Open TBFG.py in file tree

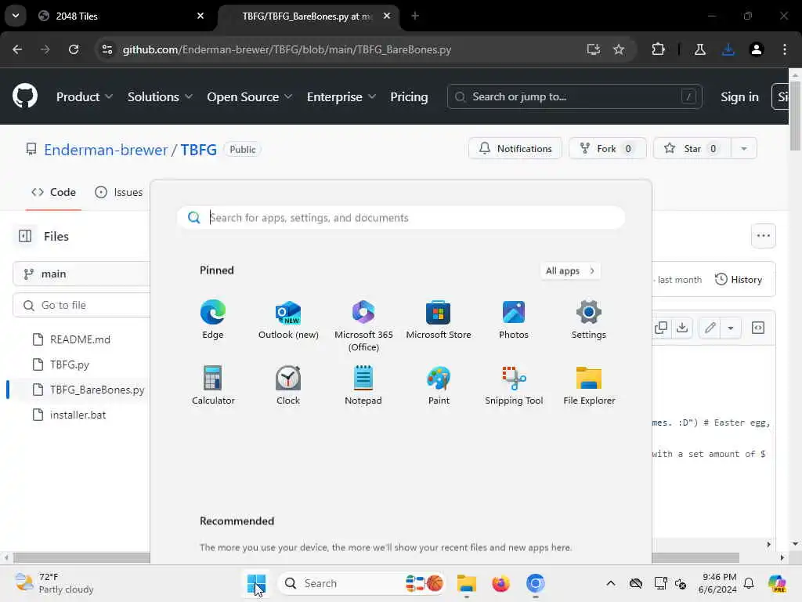[70, 364]
